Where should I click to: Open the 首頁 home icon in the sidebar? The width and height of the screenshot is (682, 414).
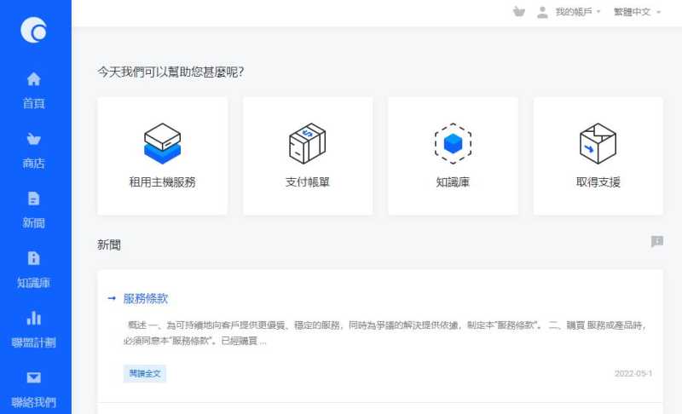click(33, 79)
